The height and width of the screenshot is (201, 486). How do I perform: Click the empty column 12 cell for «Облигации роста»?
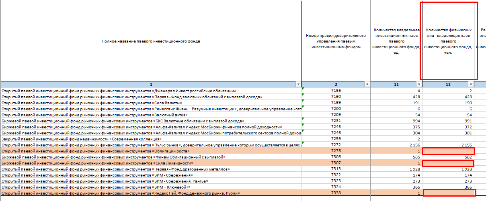(x=449, y=151)
